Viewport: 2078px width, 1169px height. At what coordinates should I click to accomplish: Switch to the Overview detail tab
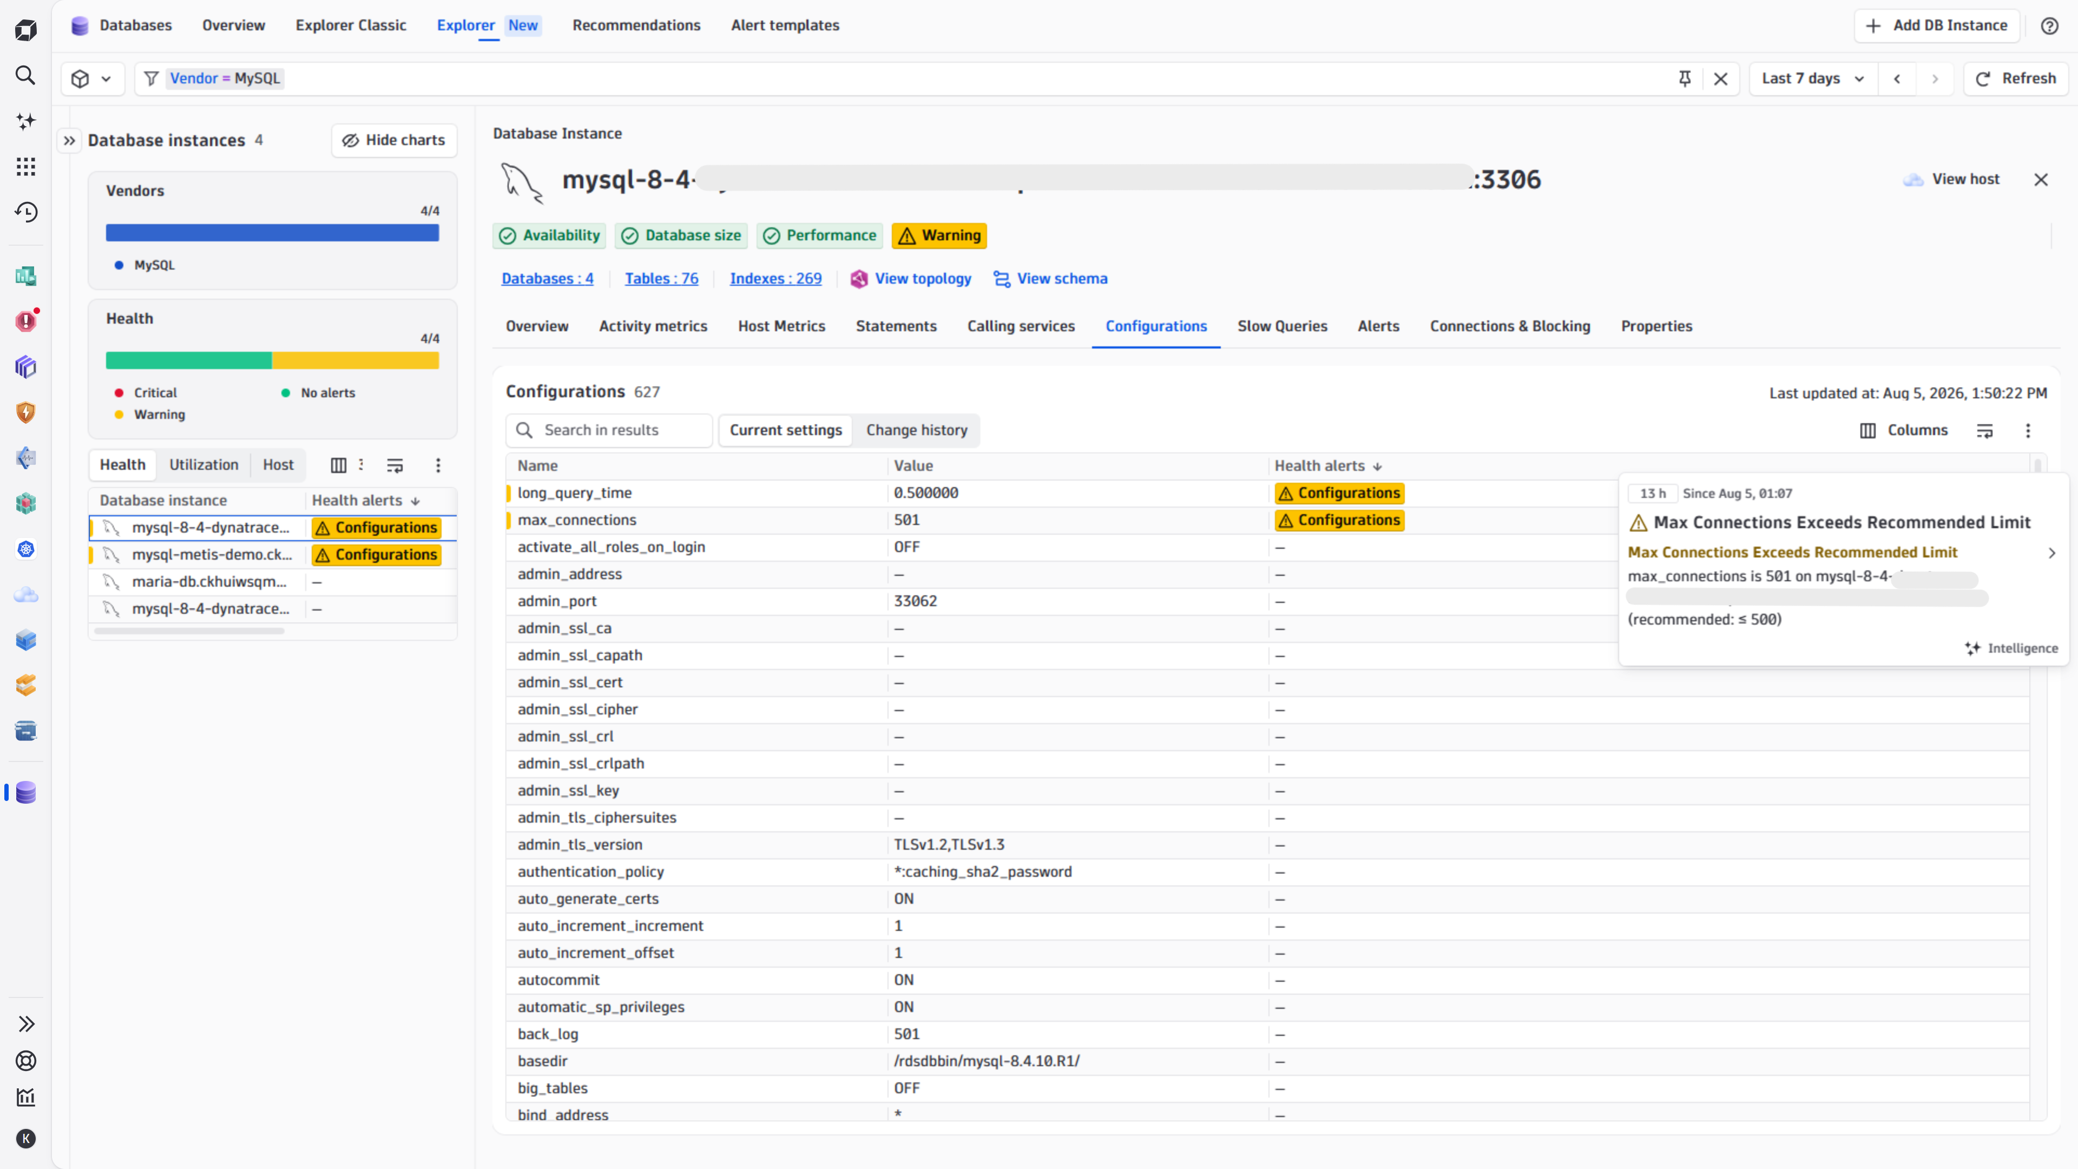click(536, 326)
